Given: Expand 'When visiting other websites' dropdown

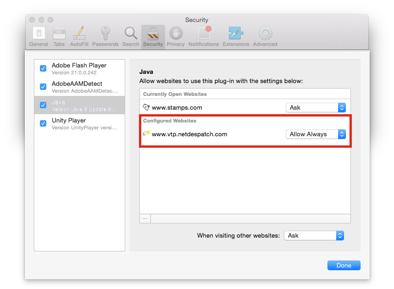Looking at the screenshot, I should click(x=314, y=235).
